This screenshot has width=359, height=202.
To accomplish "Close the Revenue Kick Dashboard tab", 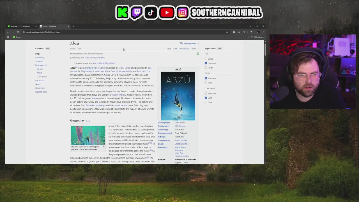I will [36, 26].
